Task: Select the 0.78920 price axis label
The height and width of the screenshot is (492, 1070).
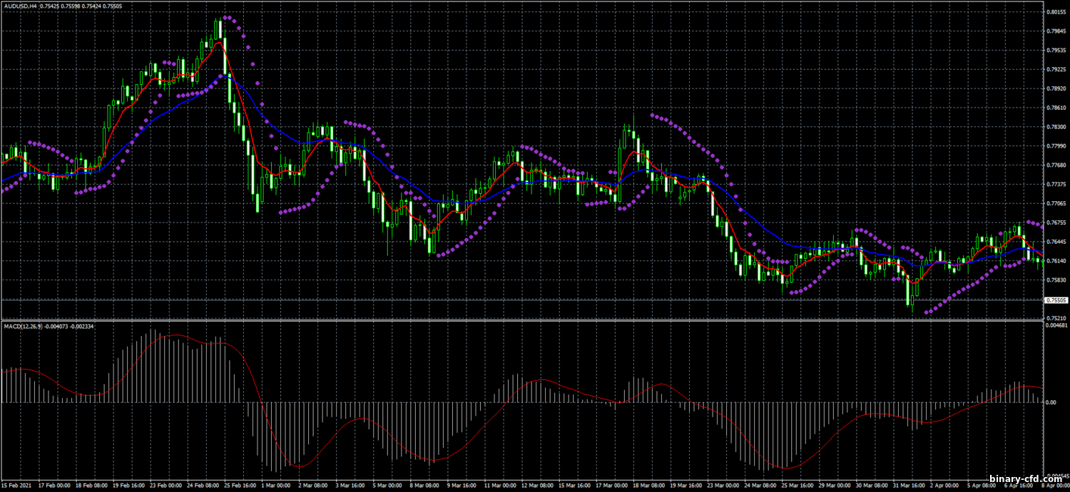Action: click(1056, 89)
